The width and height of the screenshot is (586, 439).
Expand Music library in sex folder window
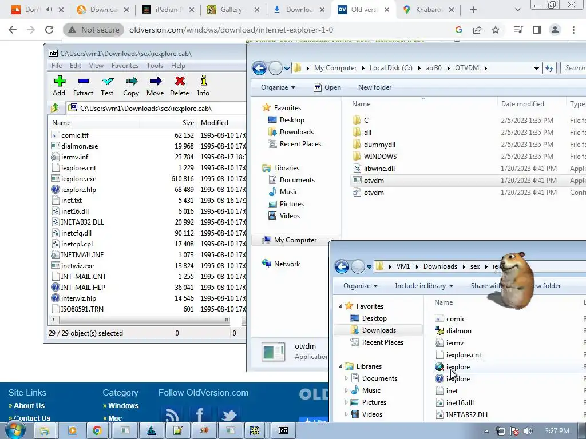pyautogui.click(x=346, y=390)
